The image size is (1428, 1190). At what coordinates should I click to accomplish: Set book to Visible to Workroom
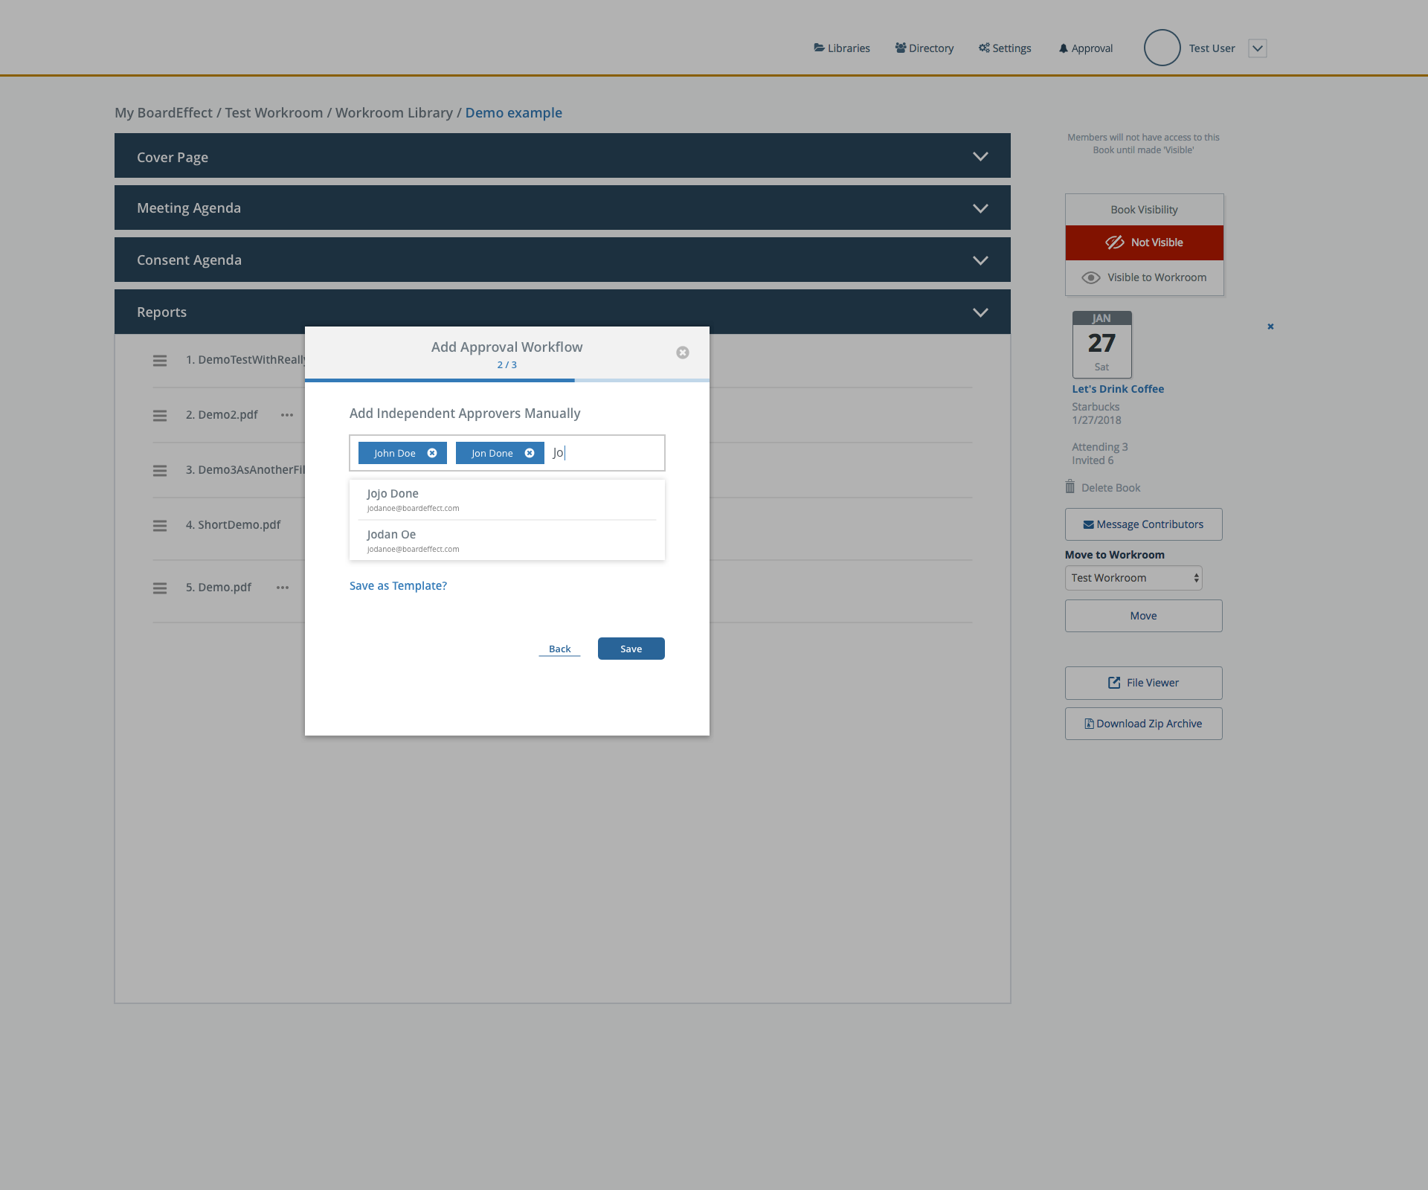tap(1144, 277)
